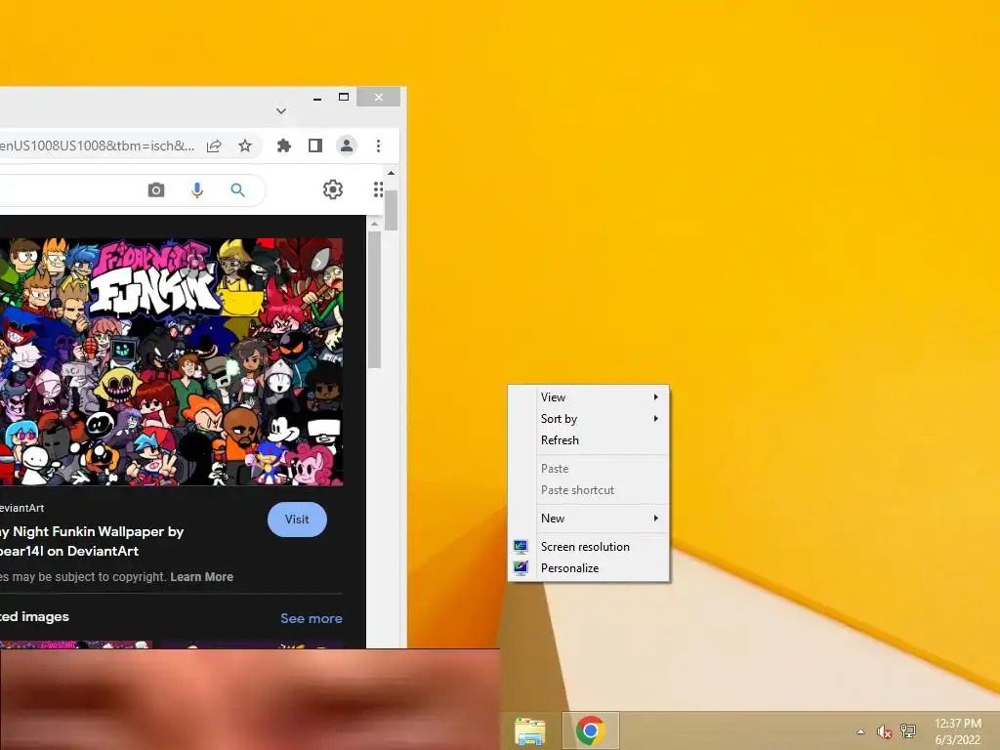Open the New submenu
1000x750 pixels.
[588, 519]
